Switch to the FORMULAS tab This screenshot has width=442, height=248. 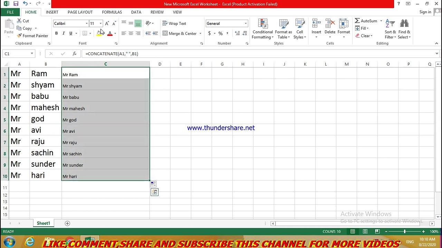pos(112,12)
